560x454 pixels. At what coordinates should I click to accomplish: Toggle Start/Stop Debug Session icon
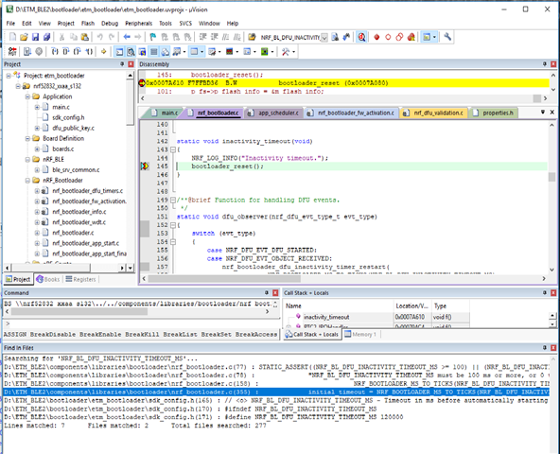click(x=361, y=37)
